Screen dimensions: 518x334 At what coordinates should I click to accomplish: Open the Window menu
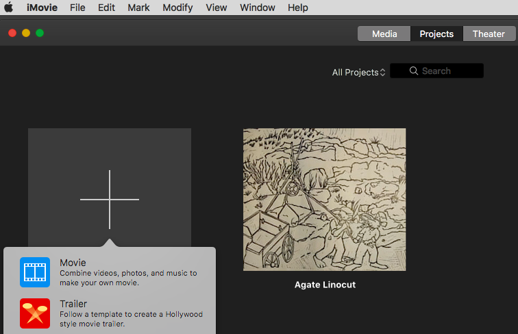pos(258,8)
